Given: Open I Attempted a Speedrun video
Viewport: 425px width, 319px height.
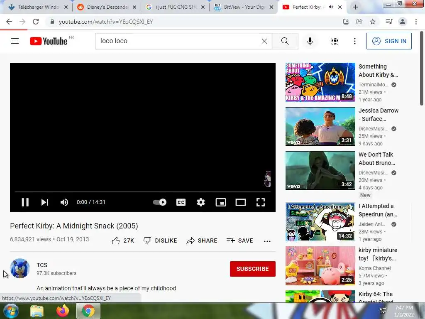Looking at the screenshot, I should pos(320,222).
